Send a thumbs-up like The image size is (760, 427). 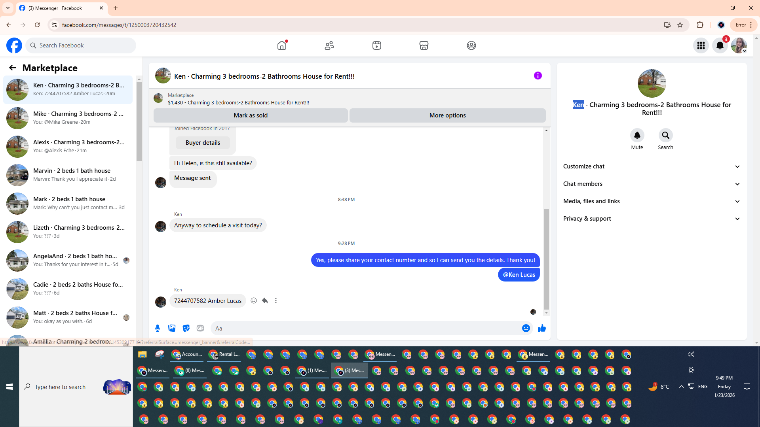(542, 328)
